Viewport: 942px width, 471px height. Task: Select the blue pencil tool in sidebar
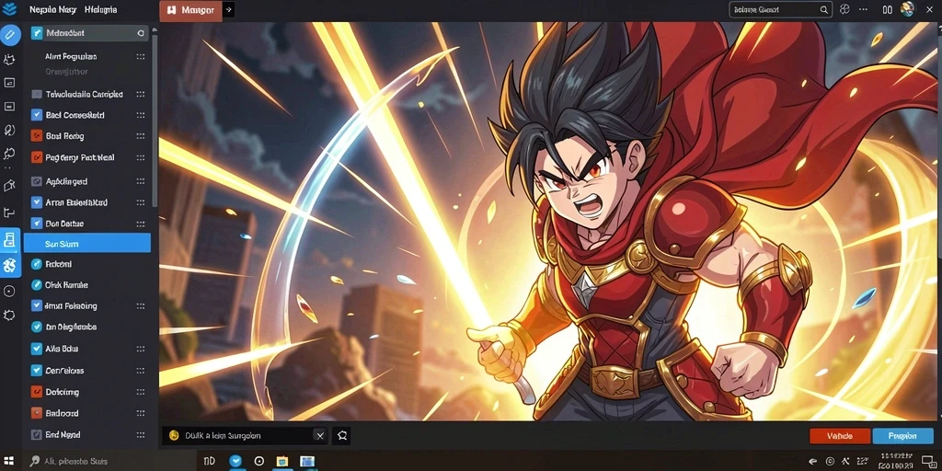pyautogui.click(x=9, y=35)
